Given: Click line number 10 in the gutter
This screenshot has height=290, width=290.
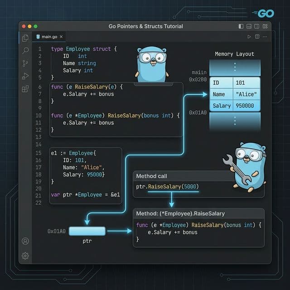Looking at the screenshot, I should (x=39, y=116).
